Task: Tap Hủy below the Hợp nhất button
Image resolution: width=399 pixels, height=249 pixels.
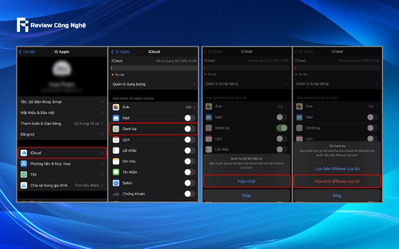Action: point(246,195)
